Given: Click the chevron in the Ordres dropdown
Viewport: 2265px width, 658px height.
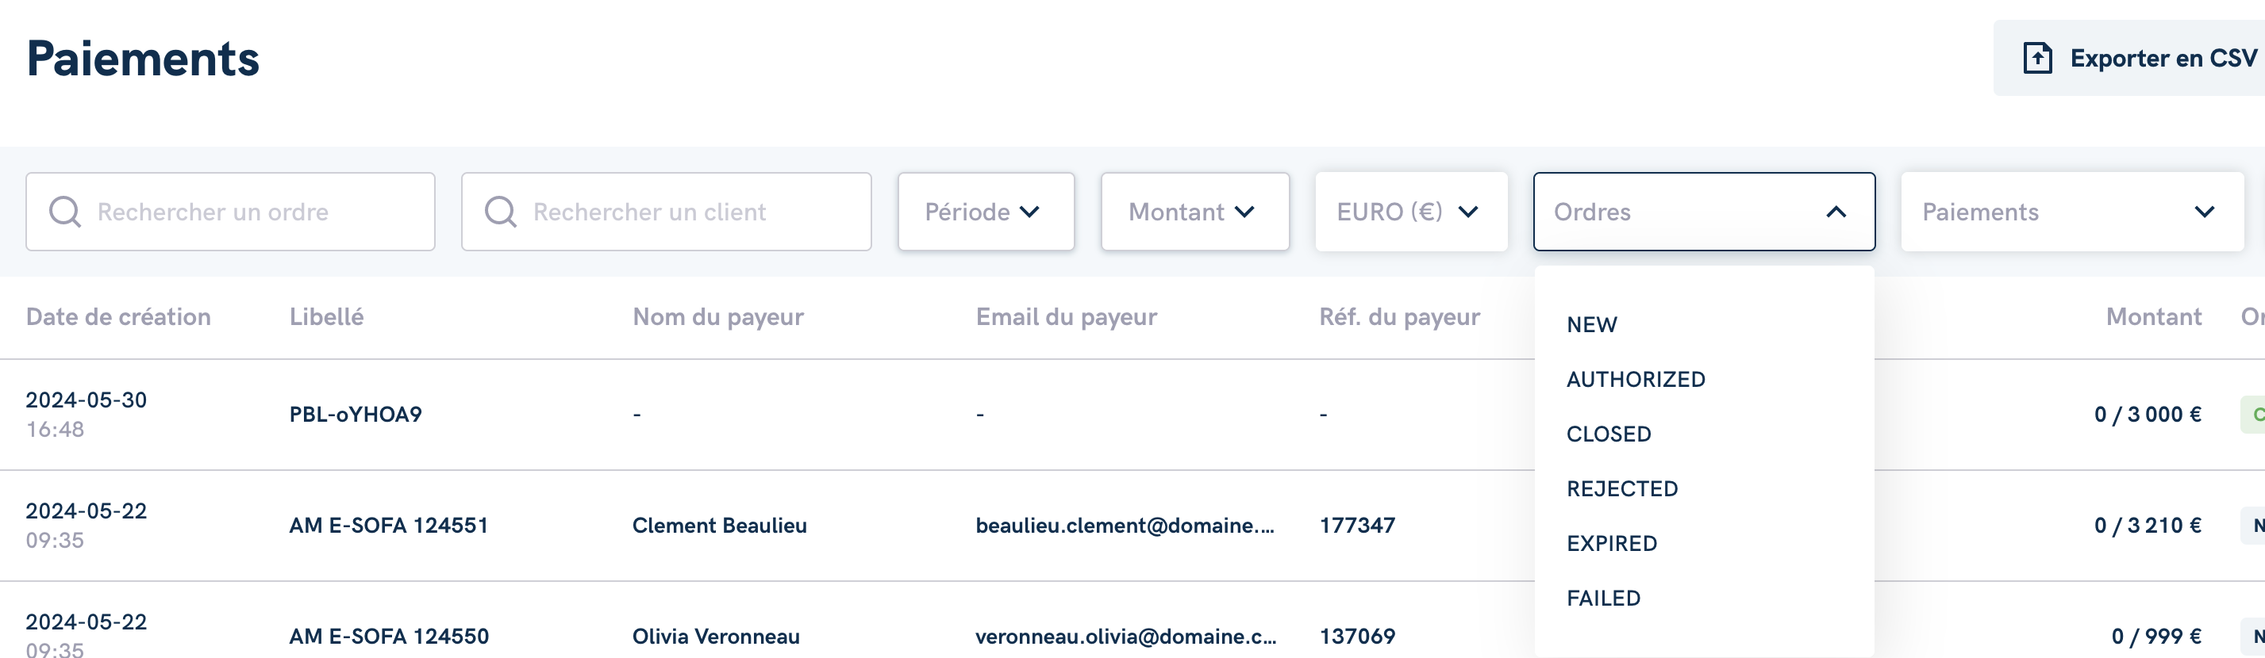Looking at the screenshot, I should pos(1836,212).
